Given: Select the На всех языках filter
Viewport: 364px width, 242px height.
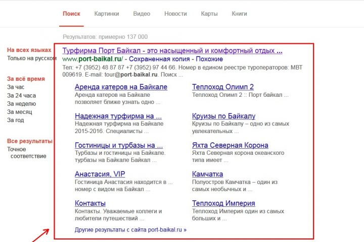Looking at the screenshot, I should (29, 50).
